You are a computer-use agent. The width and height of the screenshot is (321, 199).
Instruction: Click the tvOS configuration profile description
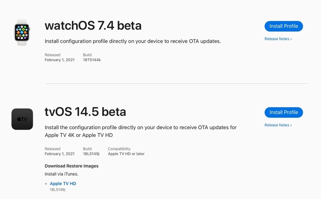tap(141, 131)
